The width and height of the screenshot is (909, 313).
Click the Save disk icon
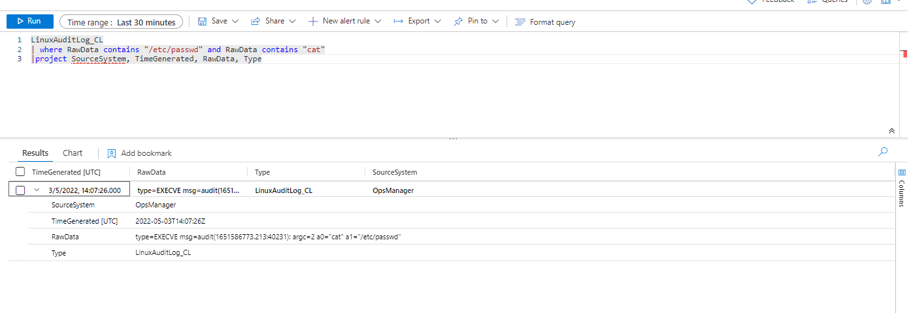pos(203,22)
